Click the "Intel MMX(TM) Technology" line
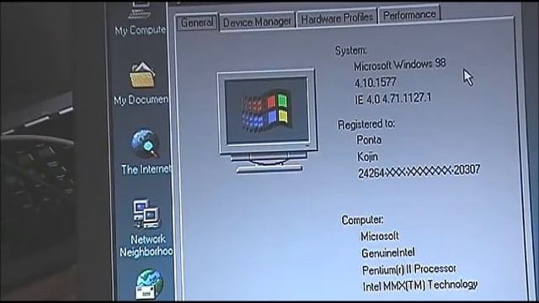 (x=420, y=285)
